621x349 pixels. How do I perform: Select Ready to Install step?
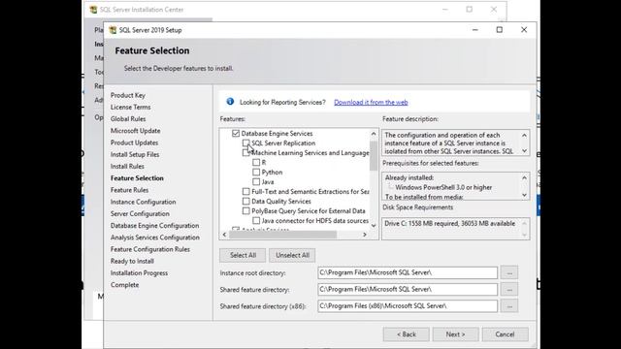(132, 261)
